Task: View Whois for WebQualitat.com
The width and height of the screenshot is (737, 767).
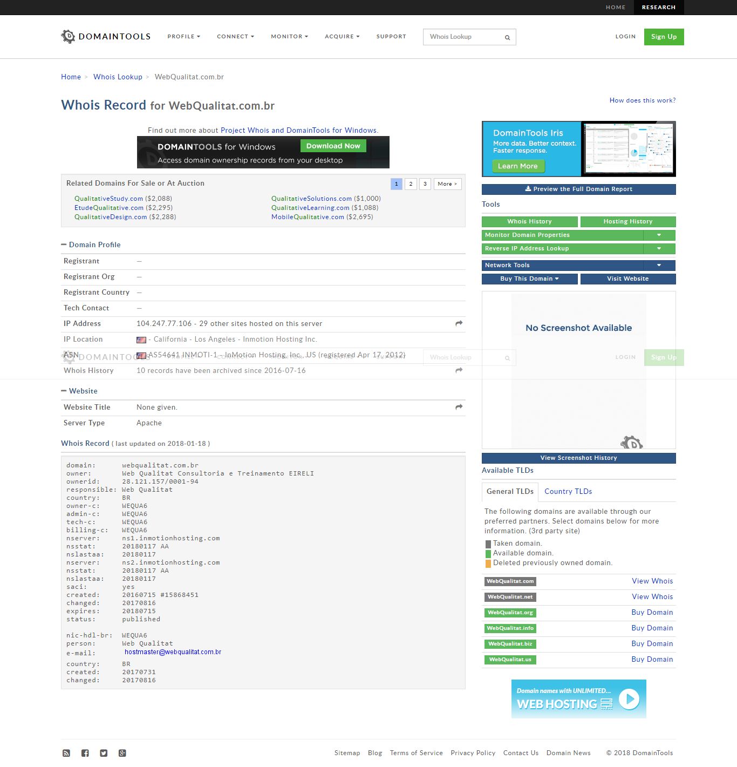Action: [x=652, y=581]
